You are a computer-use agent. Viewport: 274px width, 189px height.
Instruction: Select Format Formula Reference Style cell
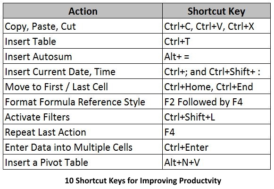(x=83, y=102)
